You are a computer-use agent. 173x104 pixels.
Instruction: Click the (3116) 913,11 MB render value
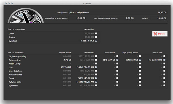[x=85, y=82]
